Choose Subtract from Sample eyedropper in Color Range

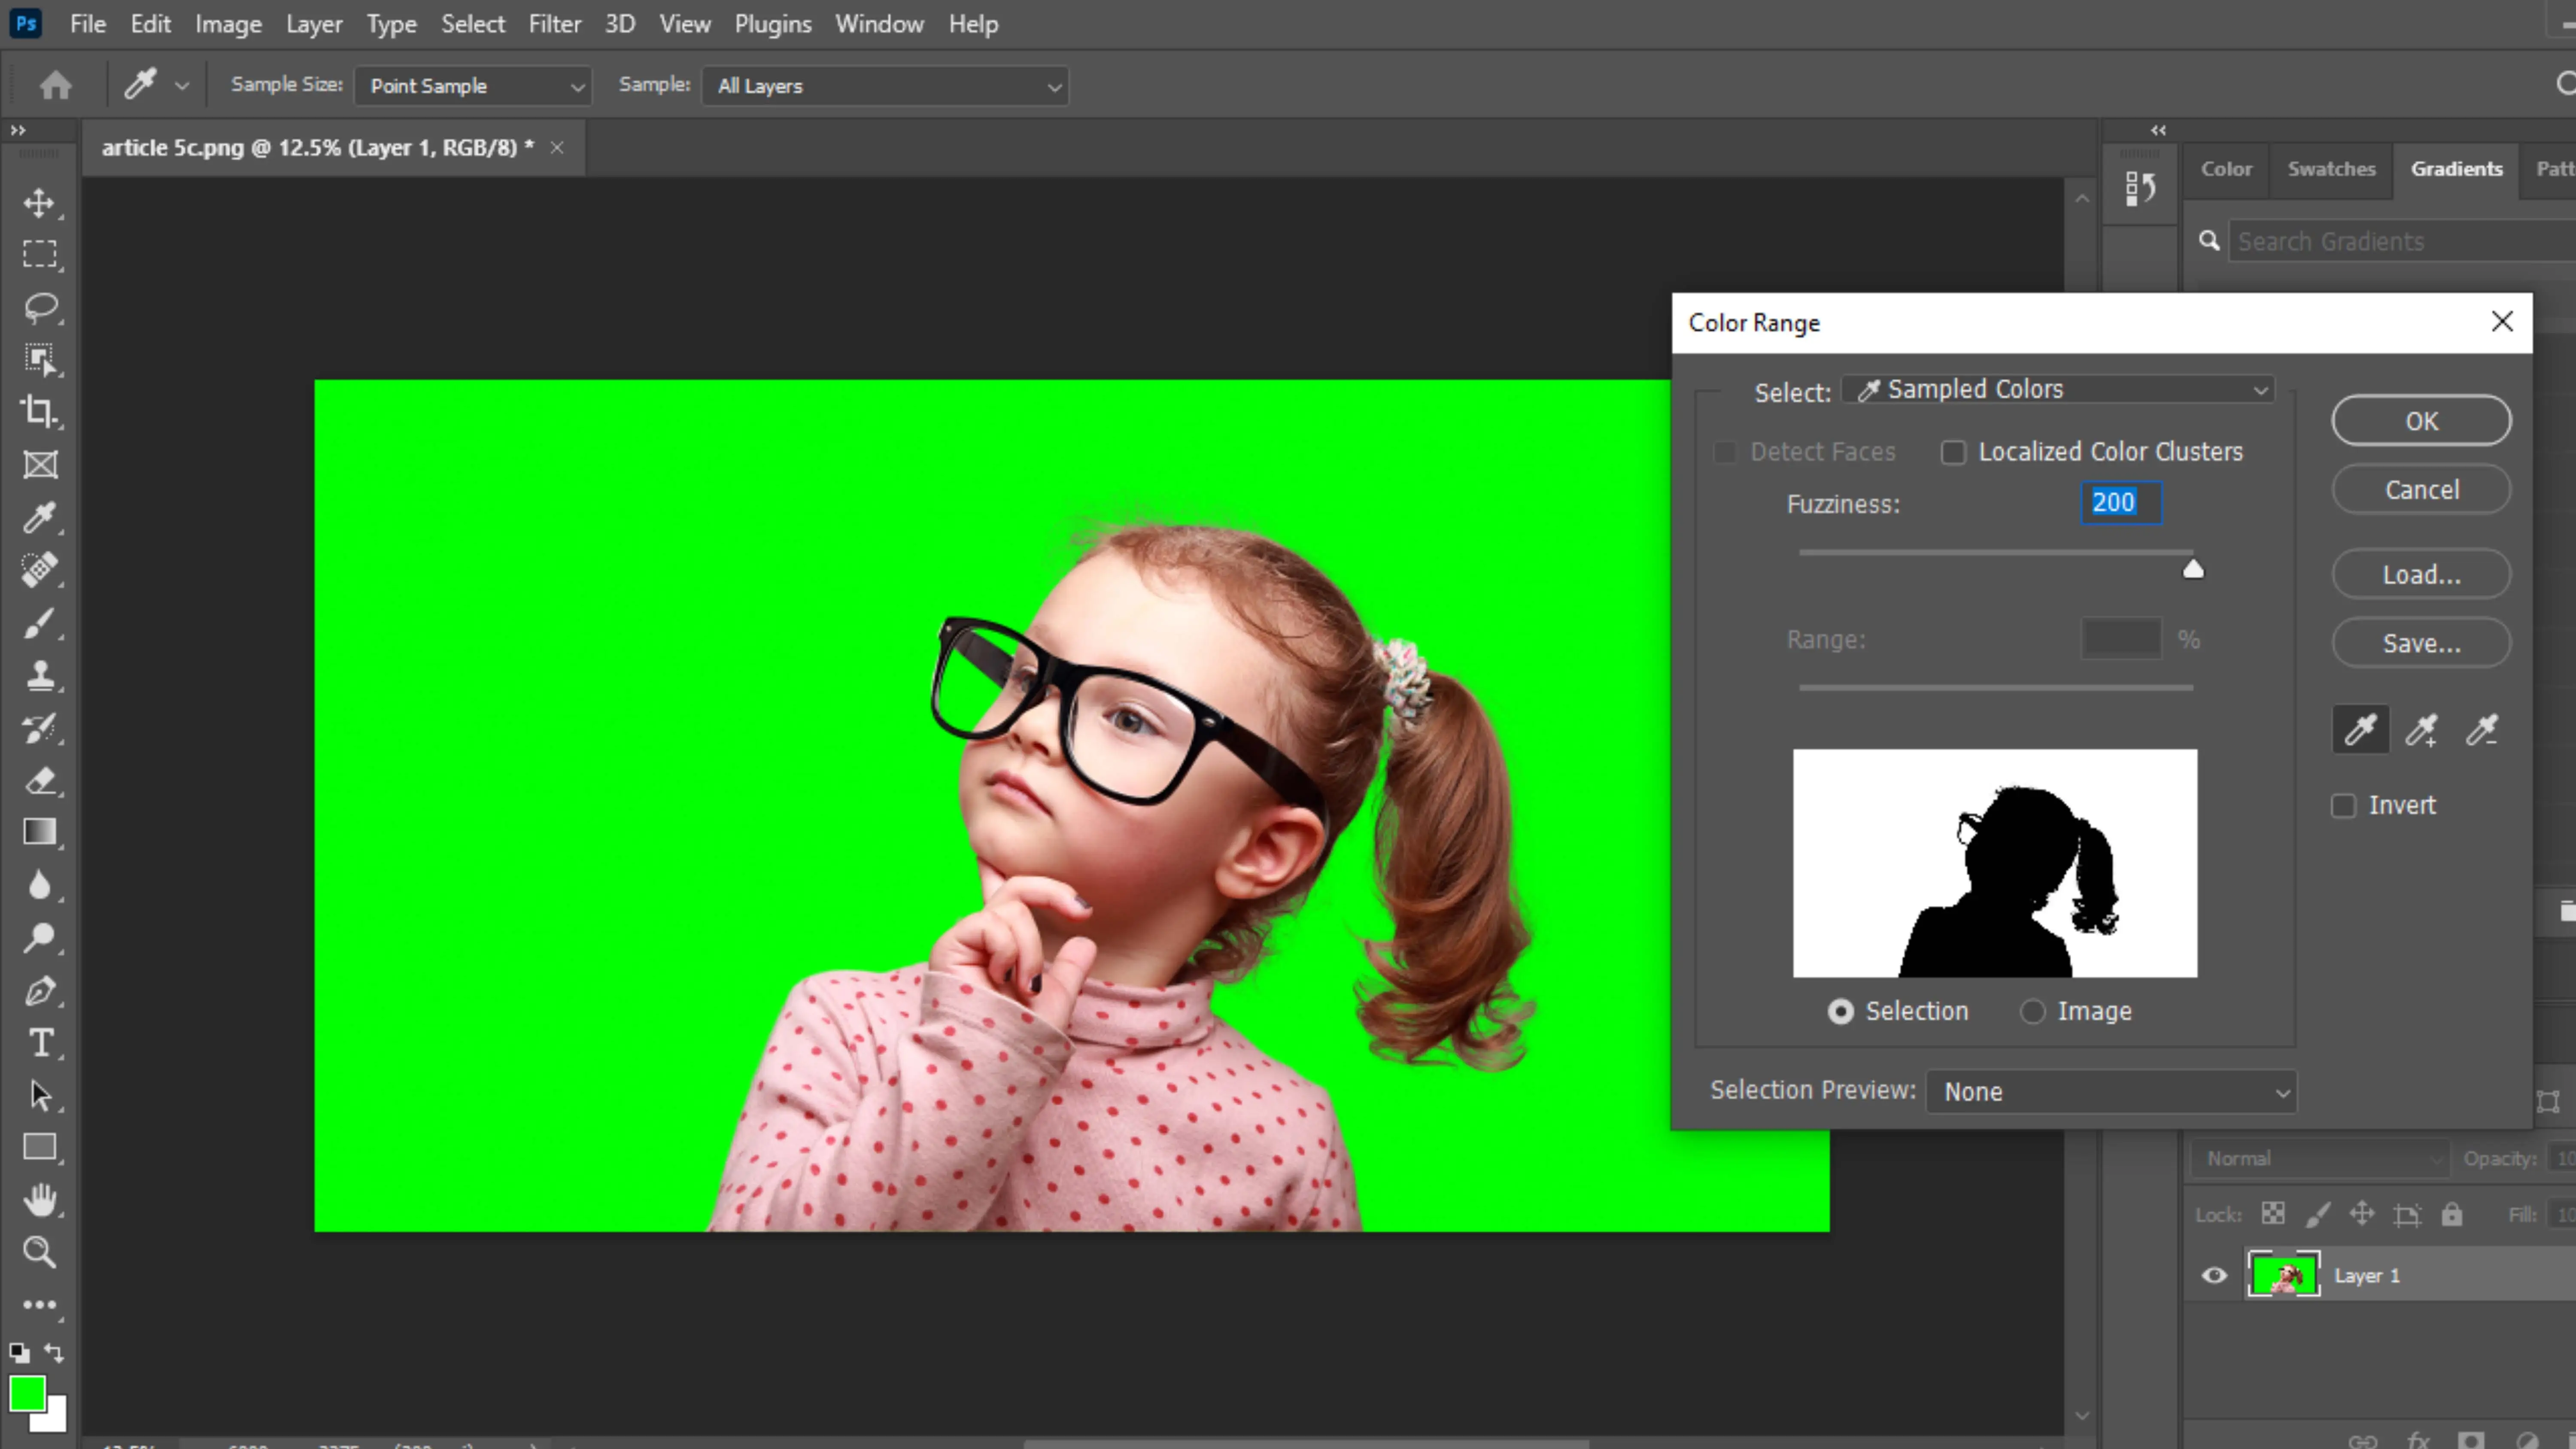tap(2482, 730)
